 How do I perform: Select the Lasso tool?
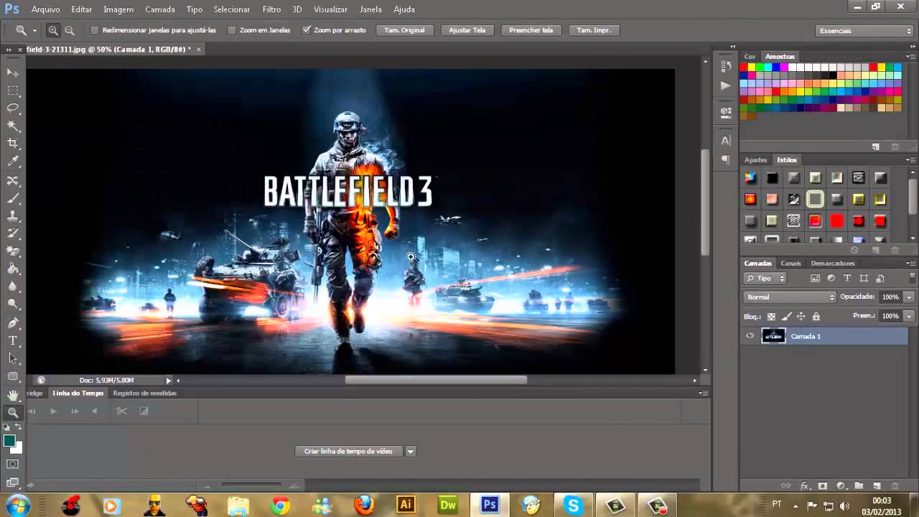point(13,108)
